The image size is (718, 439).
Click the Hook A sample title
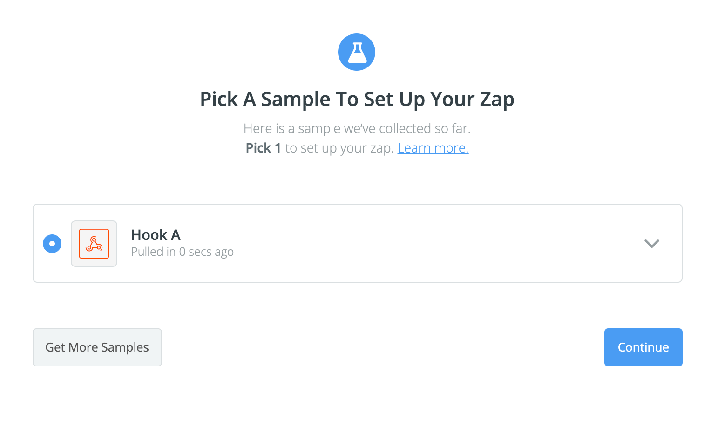click(x=156, y=235)
